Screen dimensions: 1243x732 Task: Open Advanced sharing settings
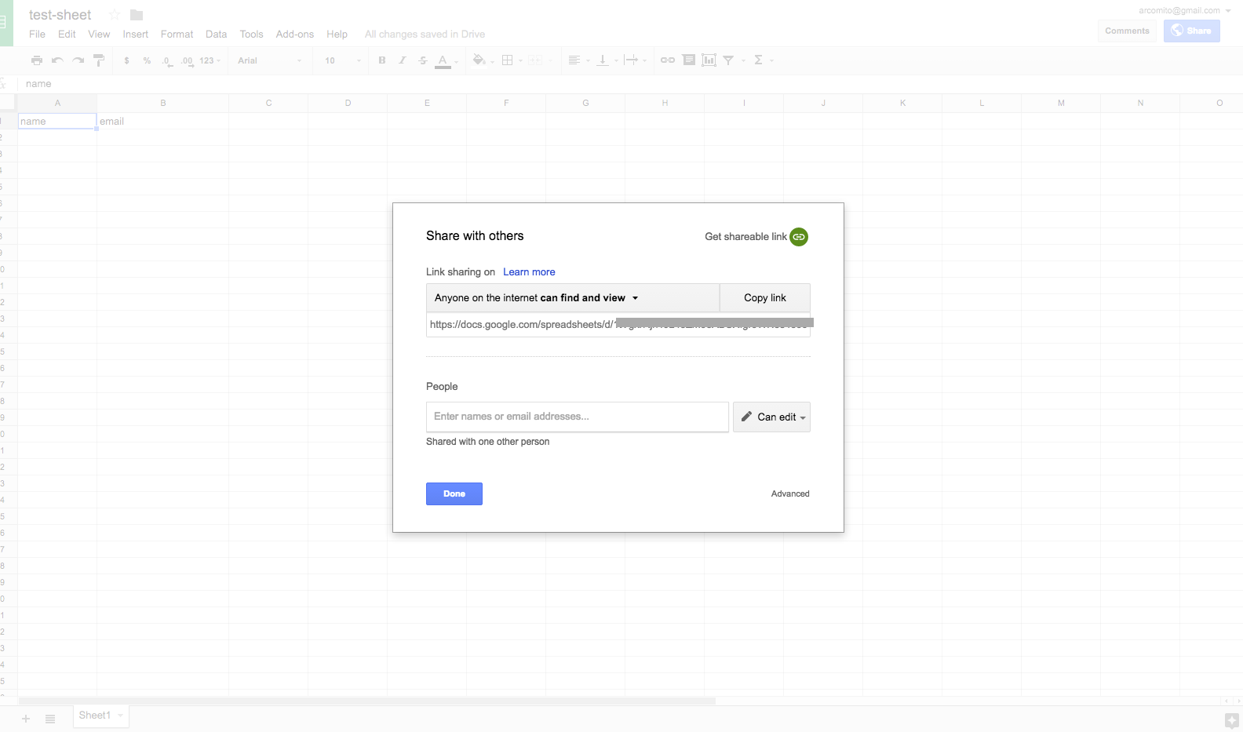click(790, 493)
